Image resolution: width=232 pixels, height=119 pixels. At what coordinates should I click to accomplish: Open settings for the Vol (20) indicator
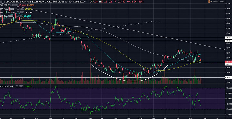pyautogui.click(x=14, y=5)
